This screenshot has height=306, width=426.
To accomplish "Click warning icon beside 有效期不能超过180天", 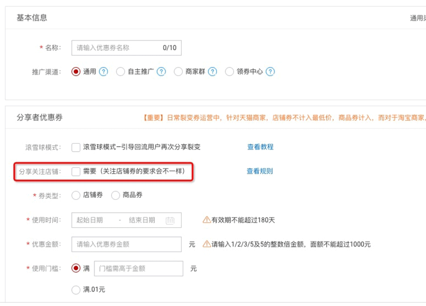I will tap(207, 220).
